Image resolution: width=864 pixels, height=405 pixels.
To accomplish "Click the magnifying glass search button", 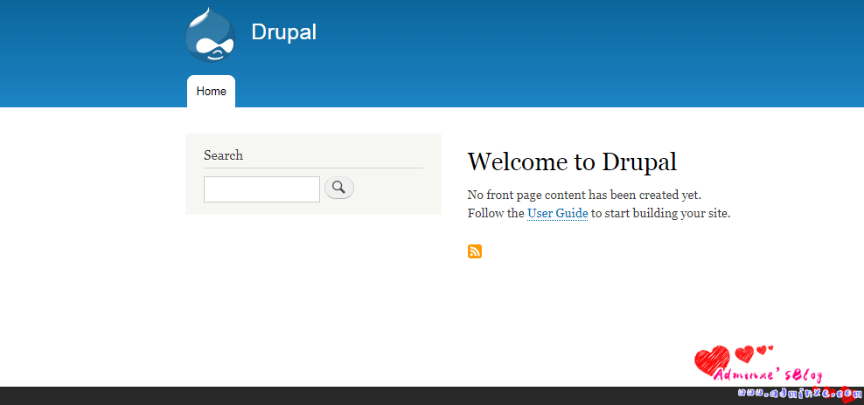I will 339,188.
